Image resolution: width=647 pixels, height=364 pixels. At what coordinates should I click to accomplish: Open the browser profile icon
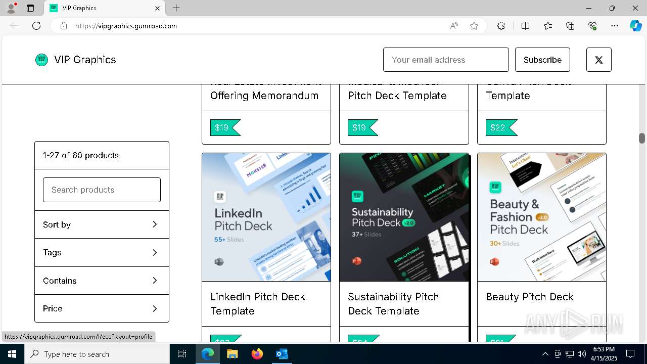tap(11, 8)
